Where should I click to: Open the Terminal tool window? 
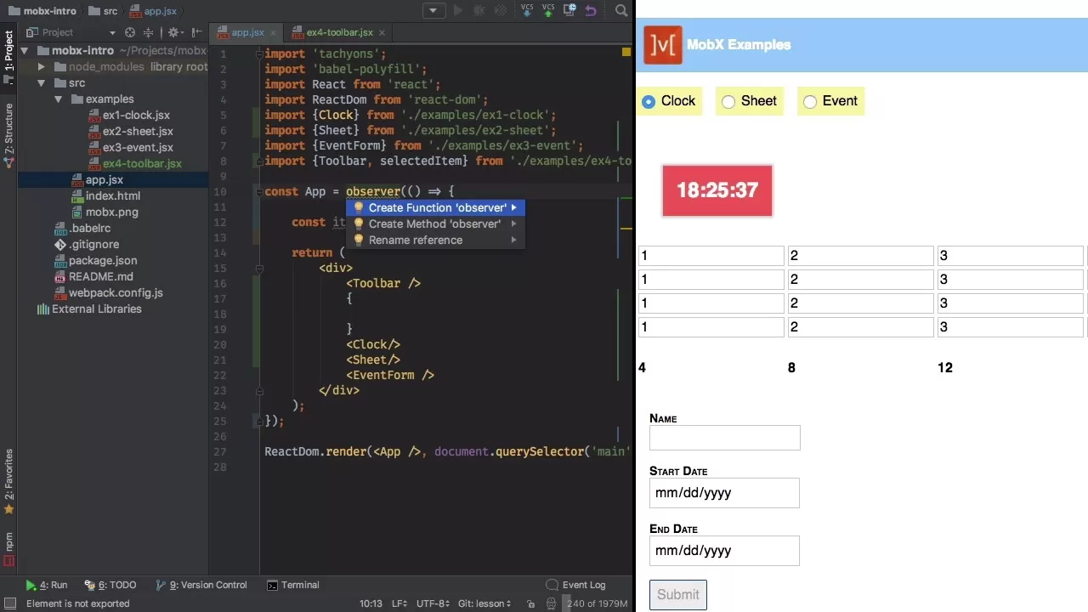(x=293, y=585)
